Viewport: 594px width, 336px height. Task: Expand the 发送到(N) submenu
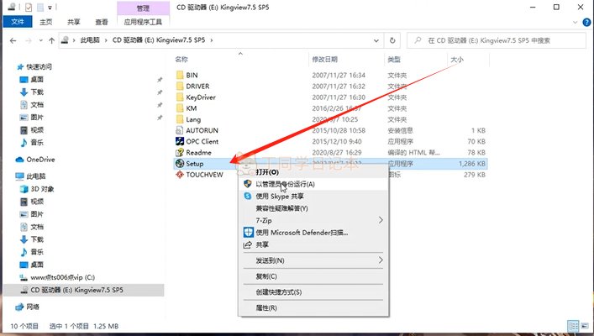(x=381, y=260)
